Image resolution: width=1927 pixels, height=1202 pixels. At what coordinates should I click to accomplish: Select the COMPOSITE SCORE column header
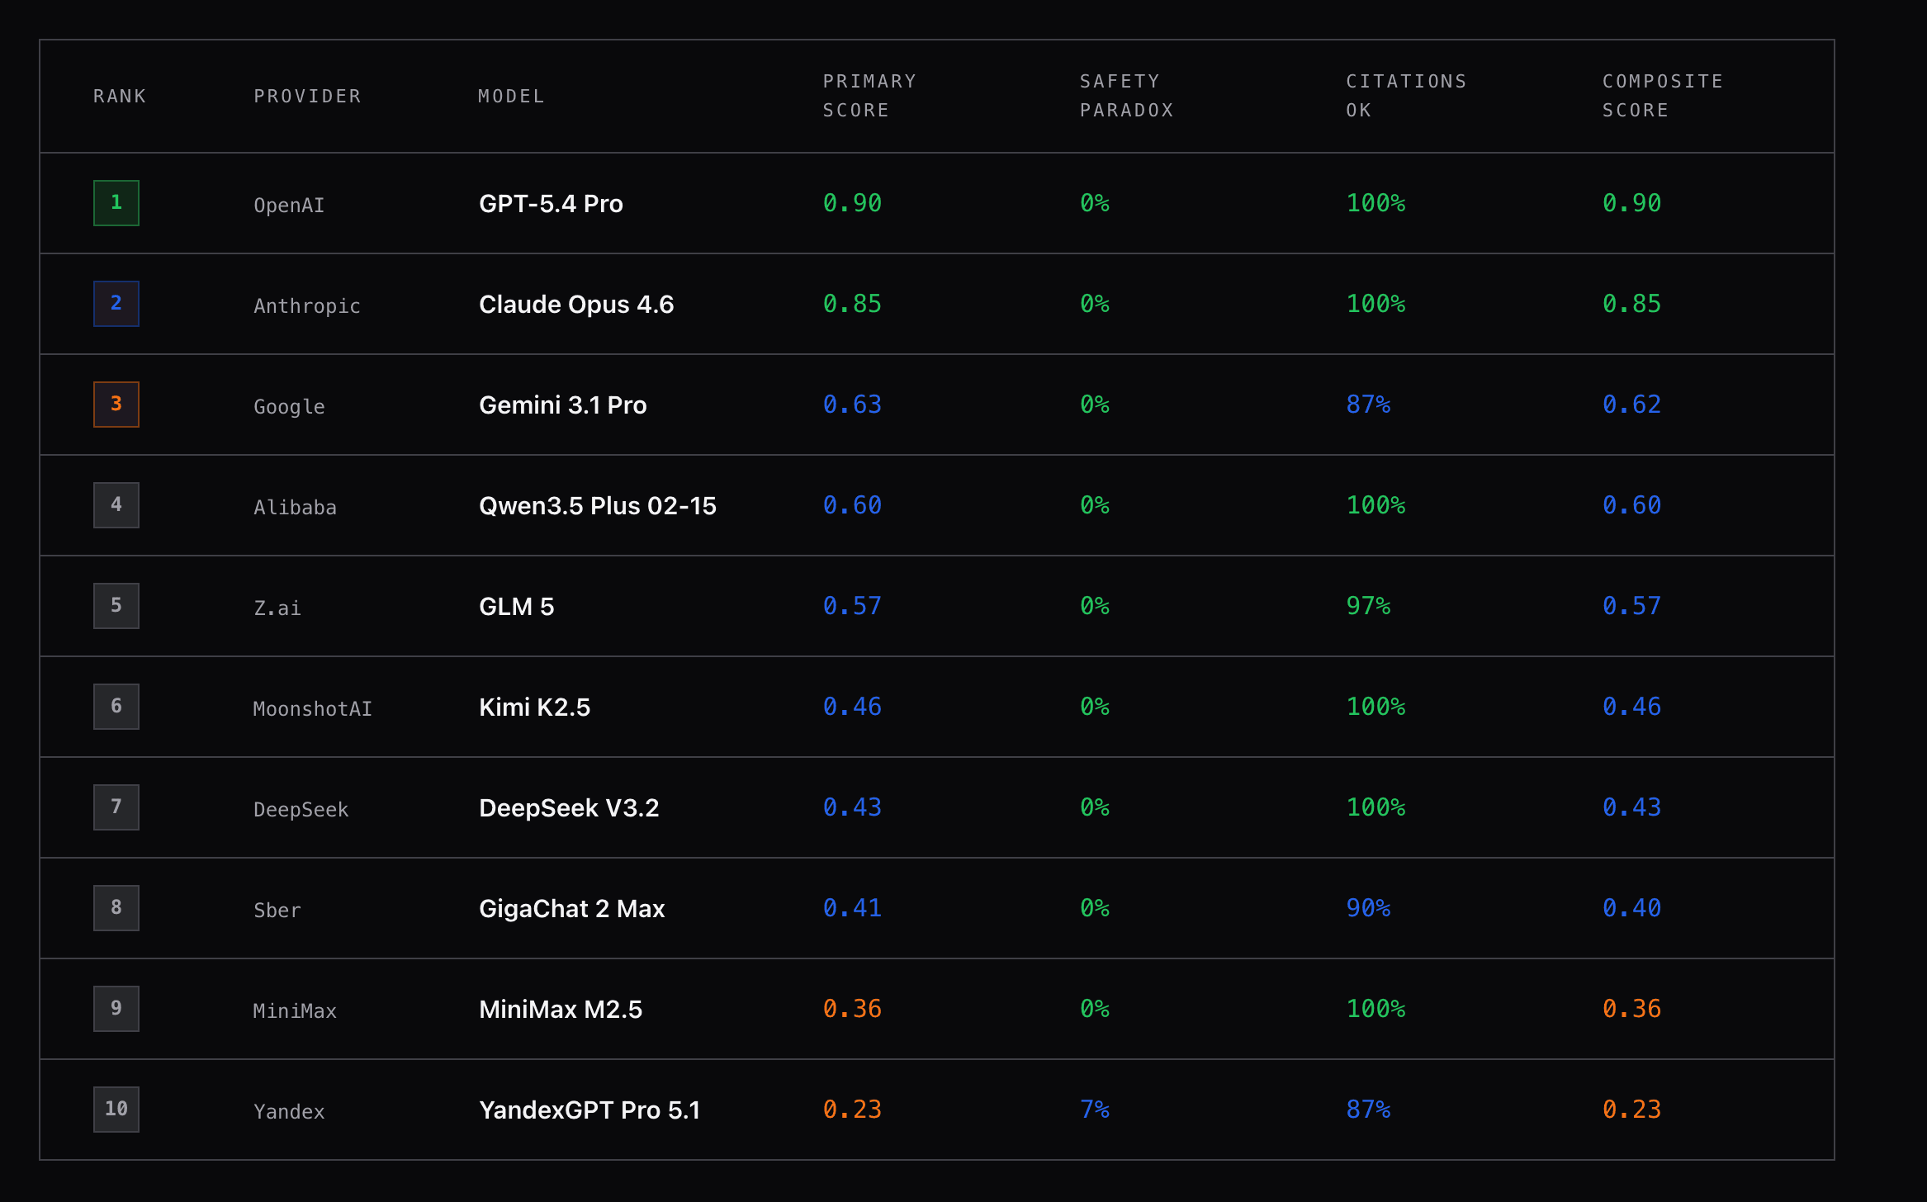(x=1663, y=96)
